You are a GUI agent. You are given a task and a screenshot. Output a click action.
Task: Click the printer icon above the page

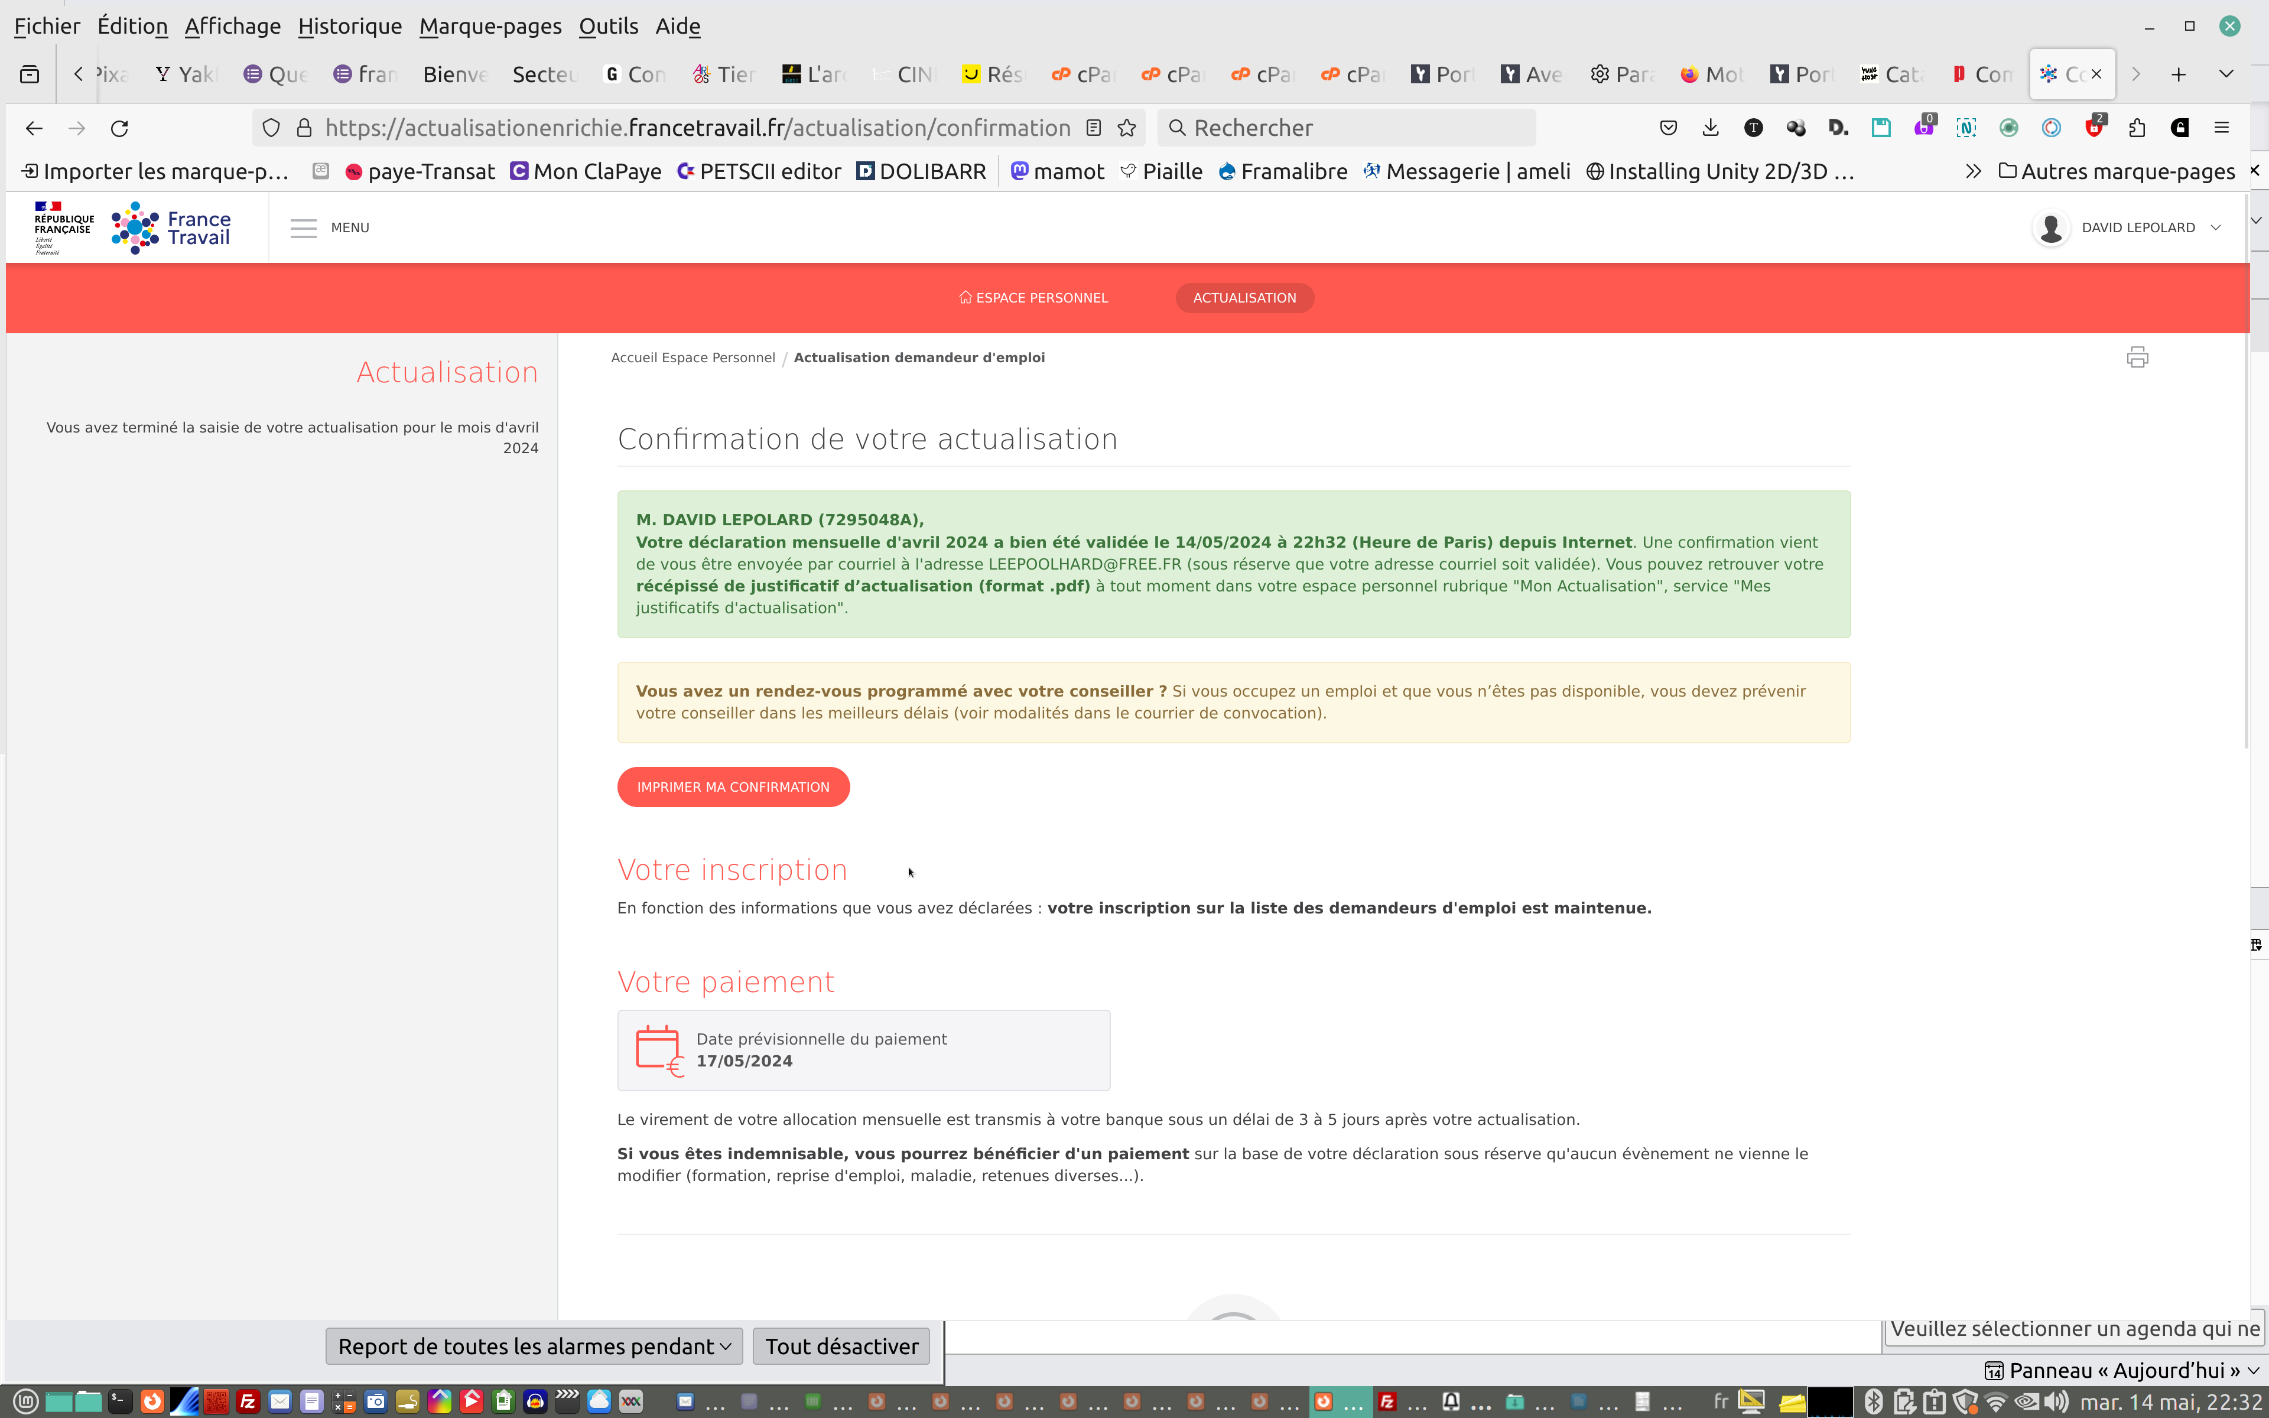pos(2137,357)
